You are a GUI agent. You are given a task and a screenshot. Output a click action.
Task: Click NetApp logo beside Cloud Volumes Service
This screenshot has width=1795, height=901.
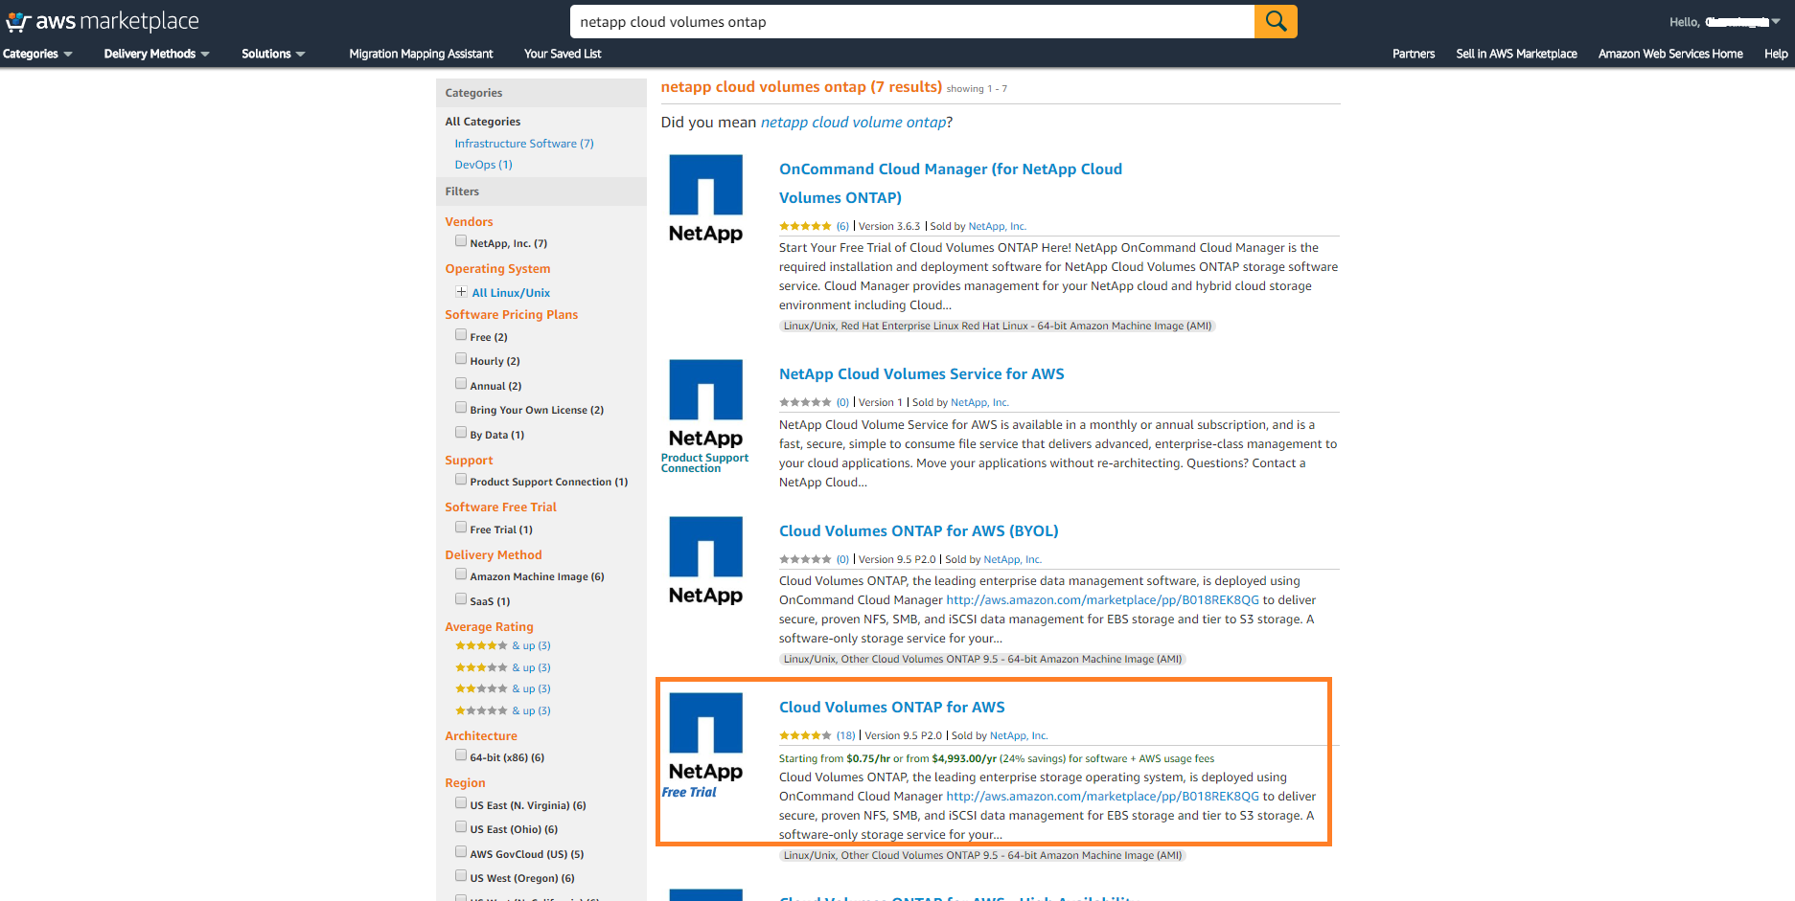pyautogui.click(x=705, y=404)
